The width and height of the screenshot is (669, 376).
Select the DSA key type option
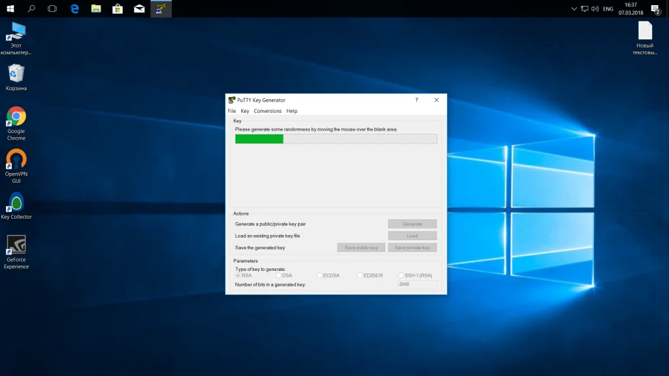(279, 275)
